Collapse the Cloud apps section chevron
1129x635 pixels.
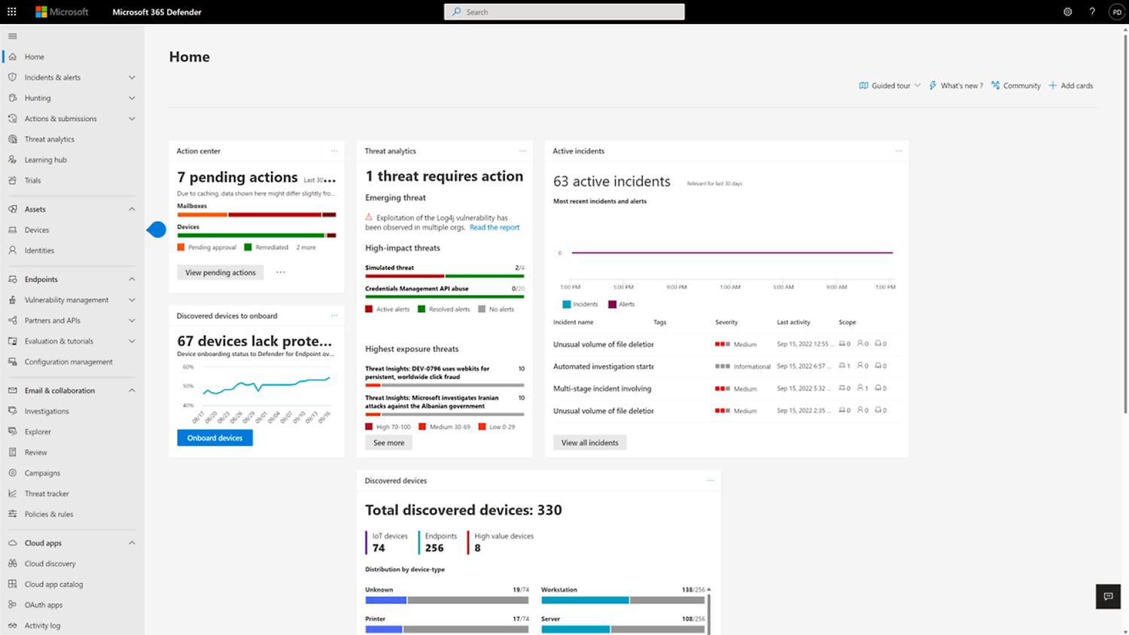coord(132,543)
